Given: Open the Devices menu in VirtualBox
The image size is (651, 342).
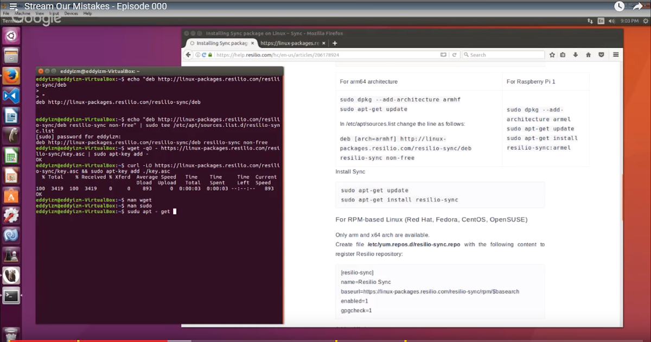Looking at the screenshot, I should click(71, 13).
